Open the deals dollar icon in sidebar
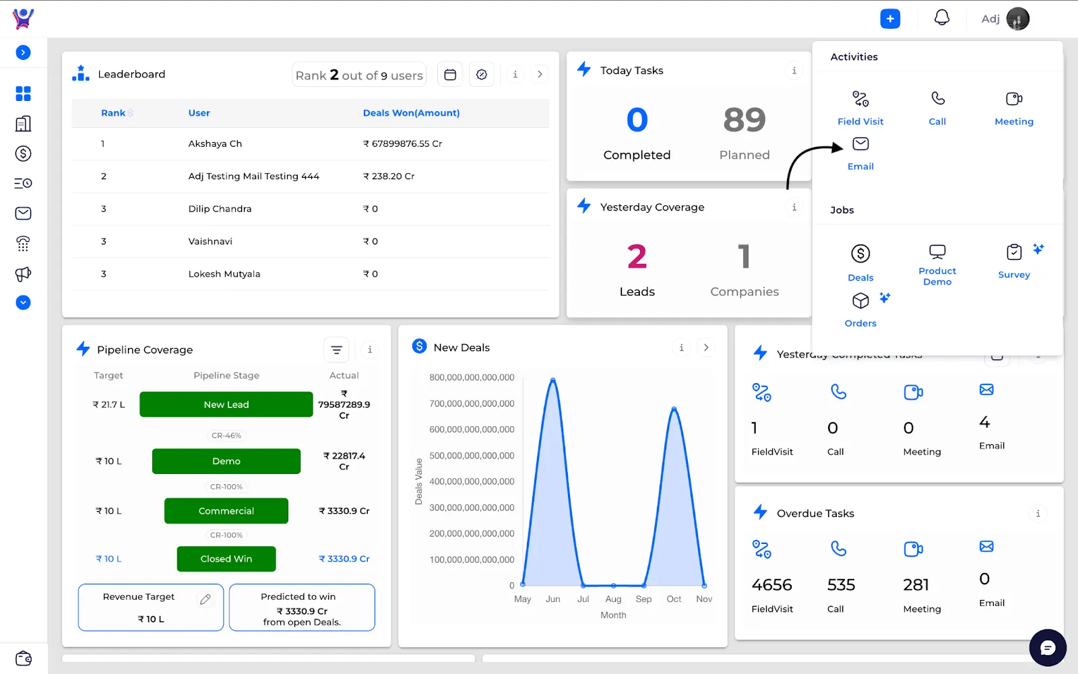Viewport: 1078px width, 674px height. coord(23,154)
